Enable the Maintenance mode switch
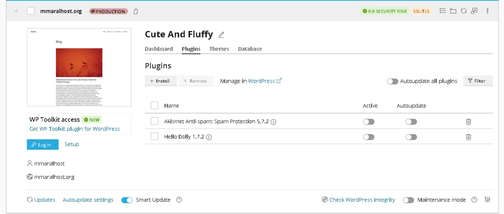This screenshot has height=214, width=504. (x=408, y=200)
